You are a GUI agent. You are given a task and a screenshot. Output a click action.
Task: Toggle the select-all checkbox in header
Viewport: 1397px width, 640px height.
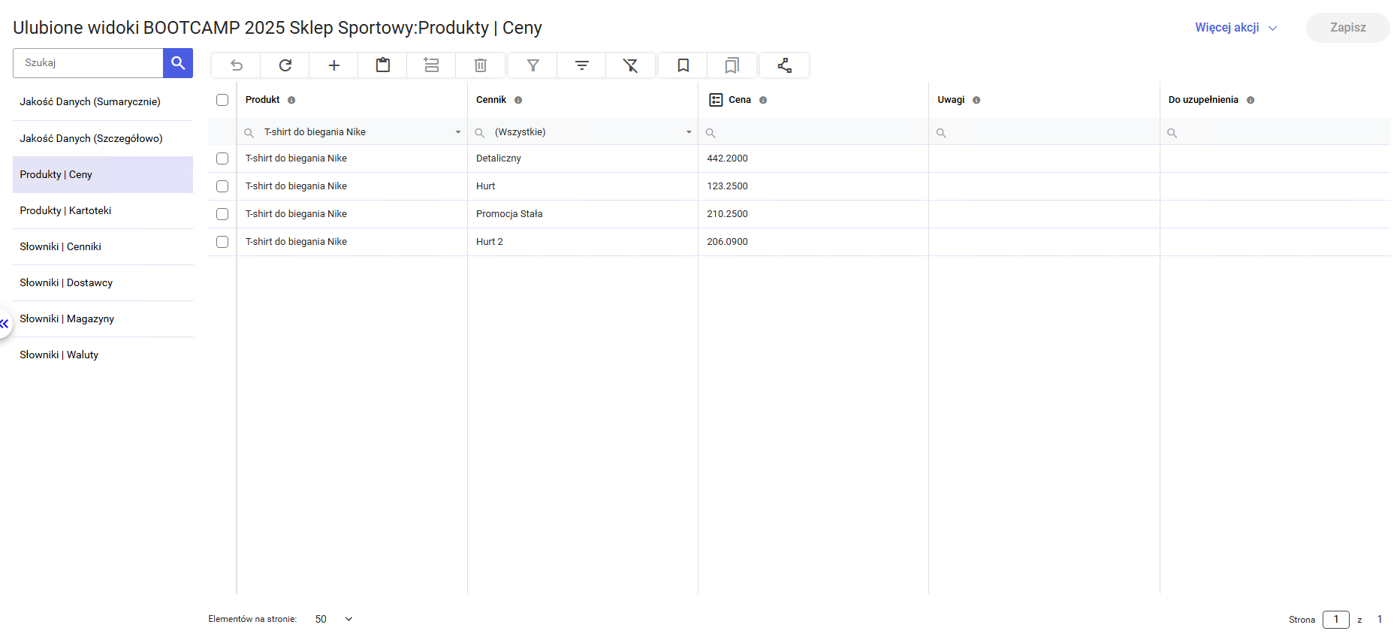[222, 100]
